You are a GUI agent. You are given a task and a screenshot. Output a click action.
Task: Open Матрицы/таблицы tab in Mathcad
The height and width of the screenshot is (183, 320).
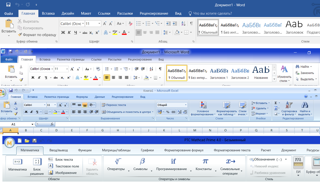coord(116,150)
